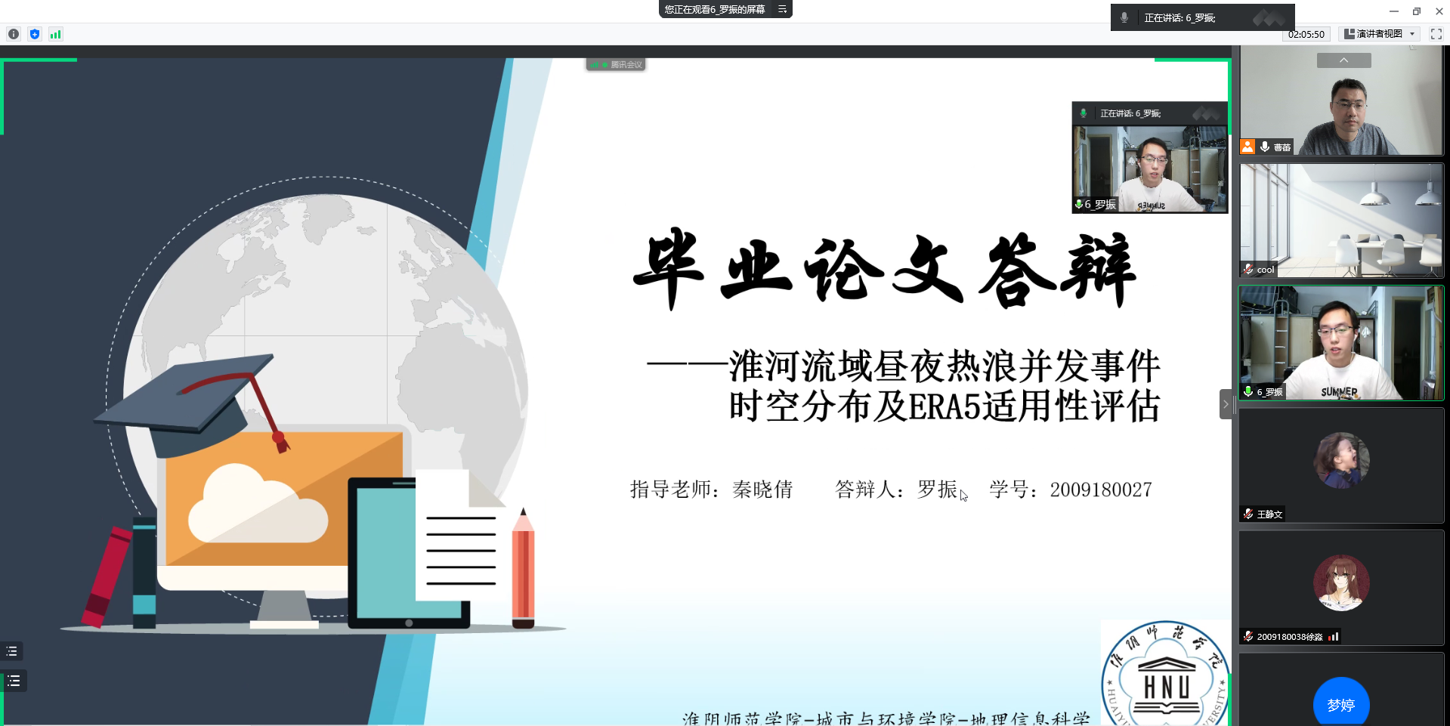
Task: Click muted mic icon next to 王静文
Action: coord(1248,514)
